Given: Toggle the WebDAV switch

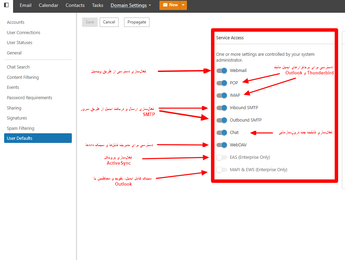Looking at the screenshot, I should point(222,145).
